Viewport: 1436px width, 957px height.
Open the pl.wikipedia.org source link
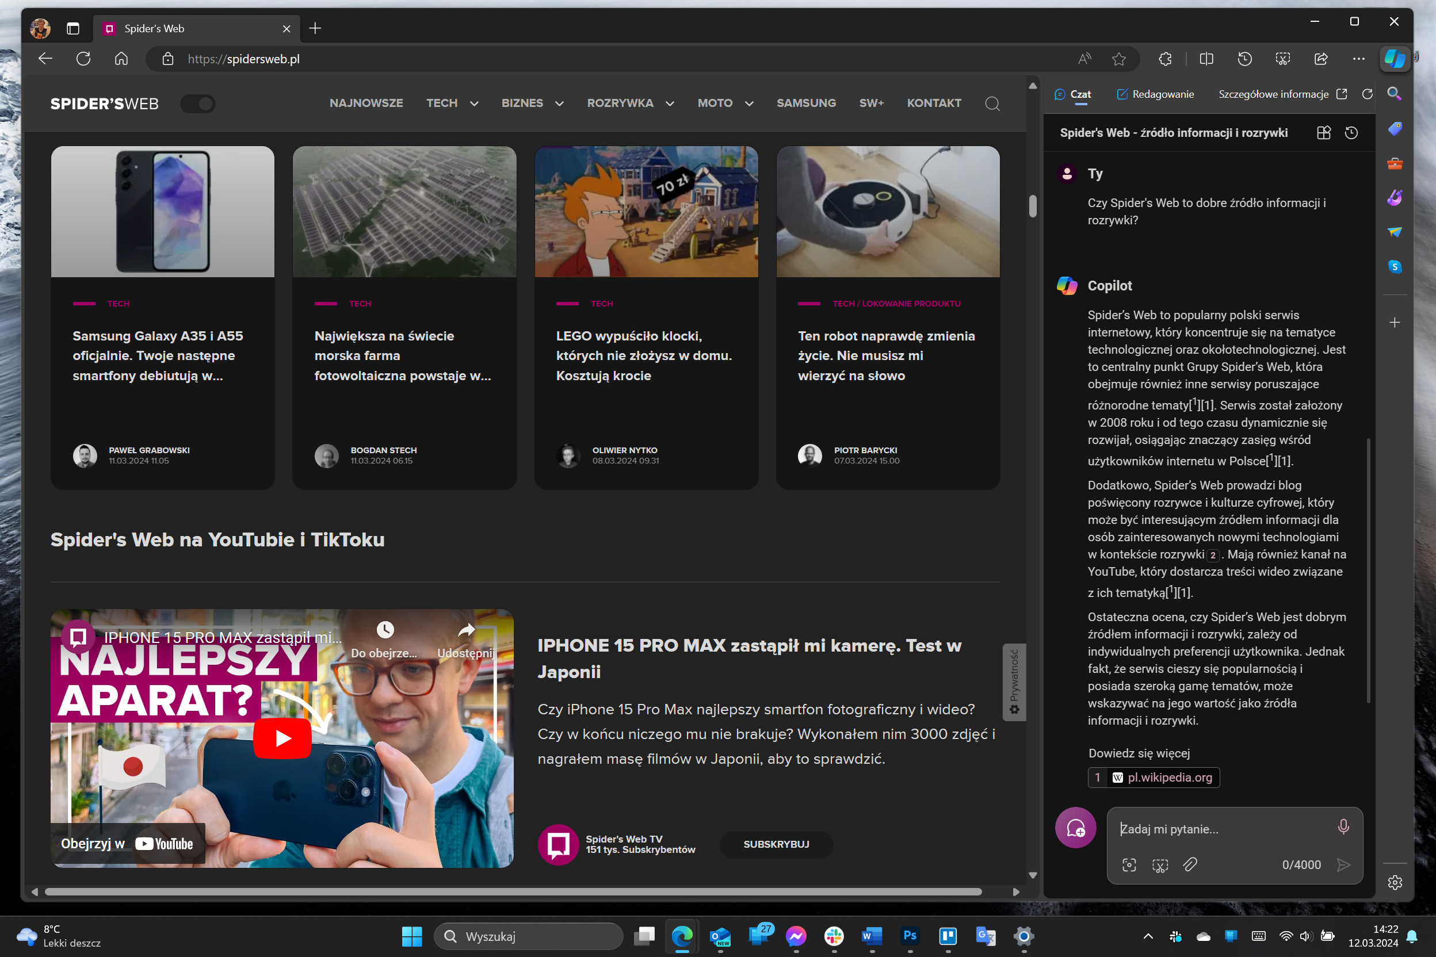pyautogui.click(x=1154, y=777)
